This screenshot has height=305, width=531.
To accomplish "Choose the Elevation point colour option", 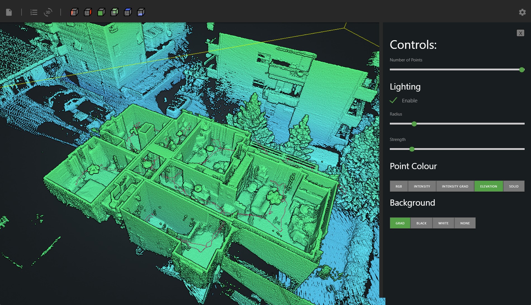I will [x=489, y=186].
